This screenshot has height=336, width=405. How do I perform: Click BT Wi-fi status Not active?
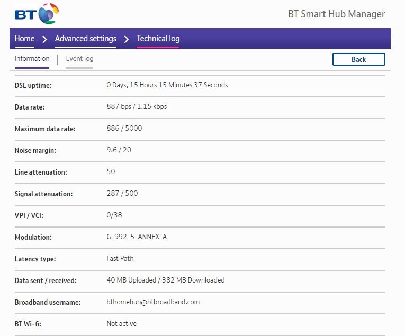[121, 323]
